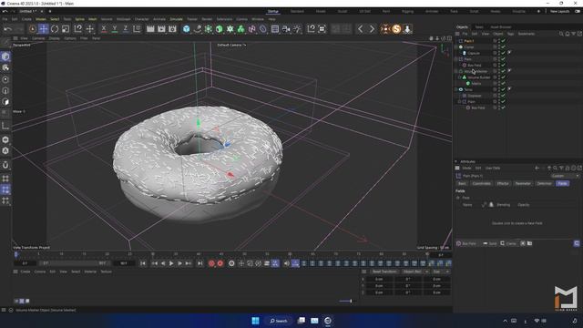The image size is (583, 328).
Task: Click the Record Active Objects button
Action: pyautogui.click(x=211, y=263)
